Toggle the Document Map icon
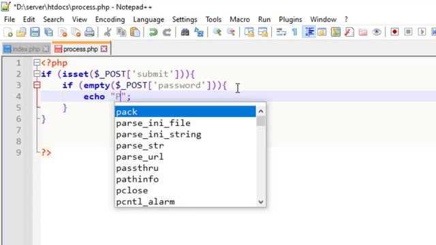The image size is (436, 245). 336,32
